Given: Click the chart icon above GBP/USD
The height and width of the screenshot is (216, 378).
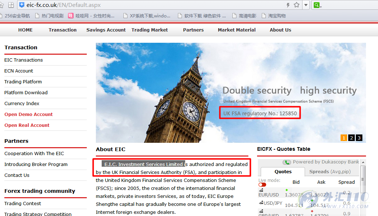Looking at the screenshot, I should tap(261, 211).
